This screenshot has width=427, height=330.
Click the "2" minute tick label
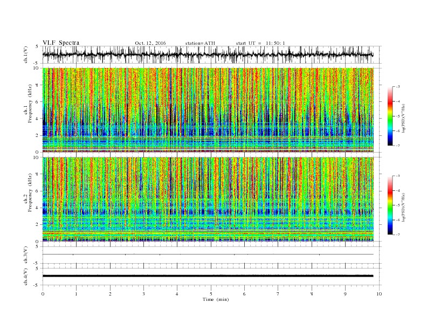coord(110,294)
